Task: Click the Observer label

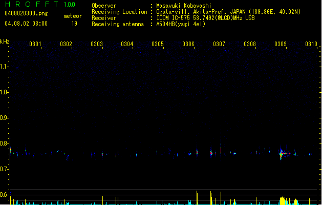Action: click(x=104, y=6)
